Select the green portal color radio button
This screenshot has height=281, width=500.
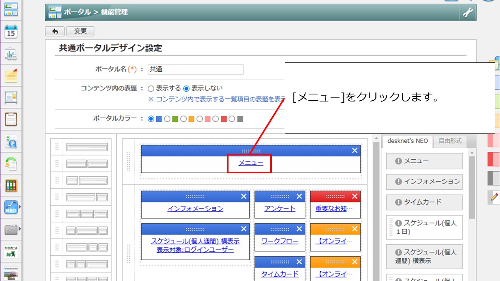click(x=167, y=119)
